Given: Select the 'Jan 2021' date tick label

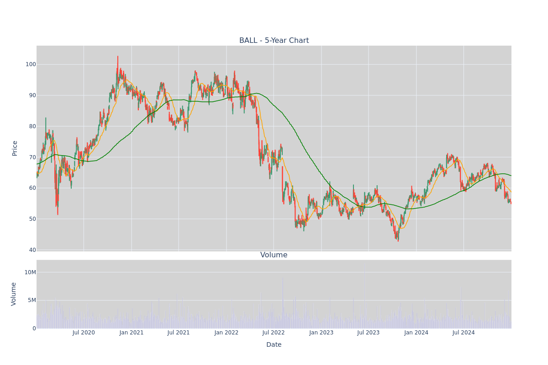Looking at the screenshot, I should pyautogui.click(x=132, y=333).
